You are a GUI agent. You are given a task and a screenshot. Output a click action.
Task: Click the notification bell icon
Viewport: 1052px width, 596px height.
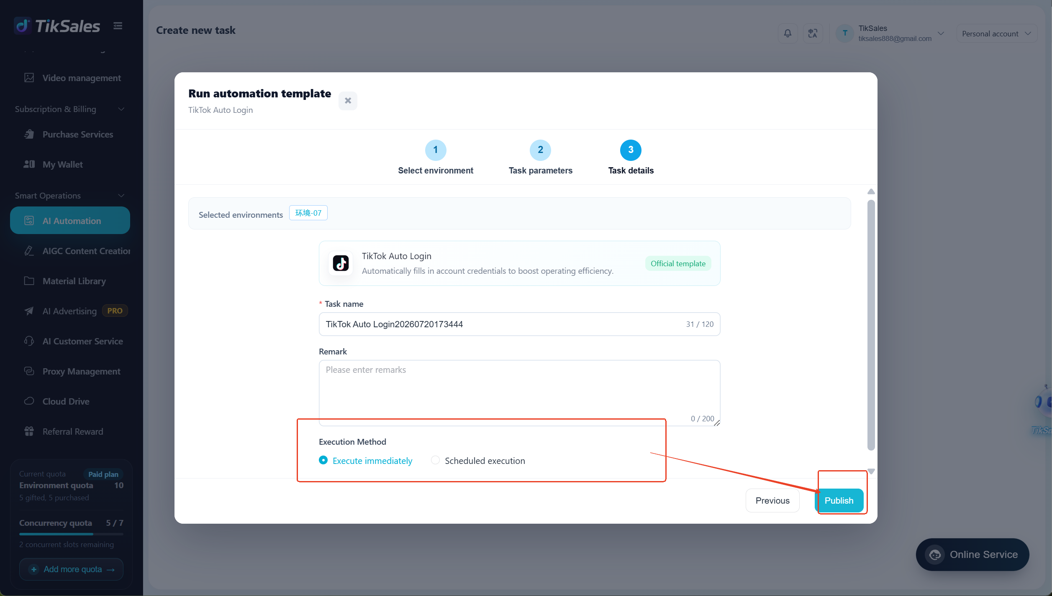[x=788, y=33]
